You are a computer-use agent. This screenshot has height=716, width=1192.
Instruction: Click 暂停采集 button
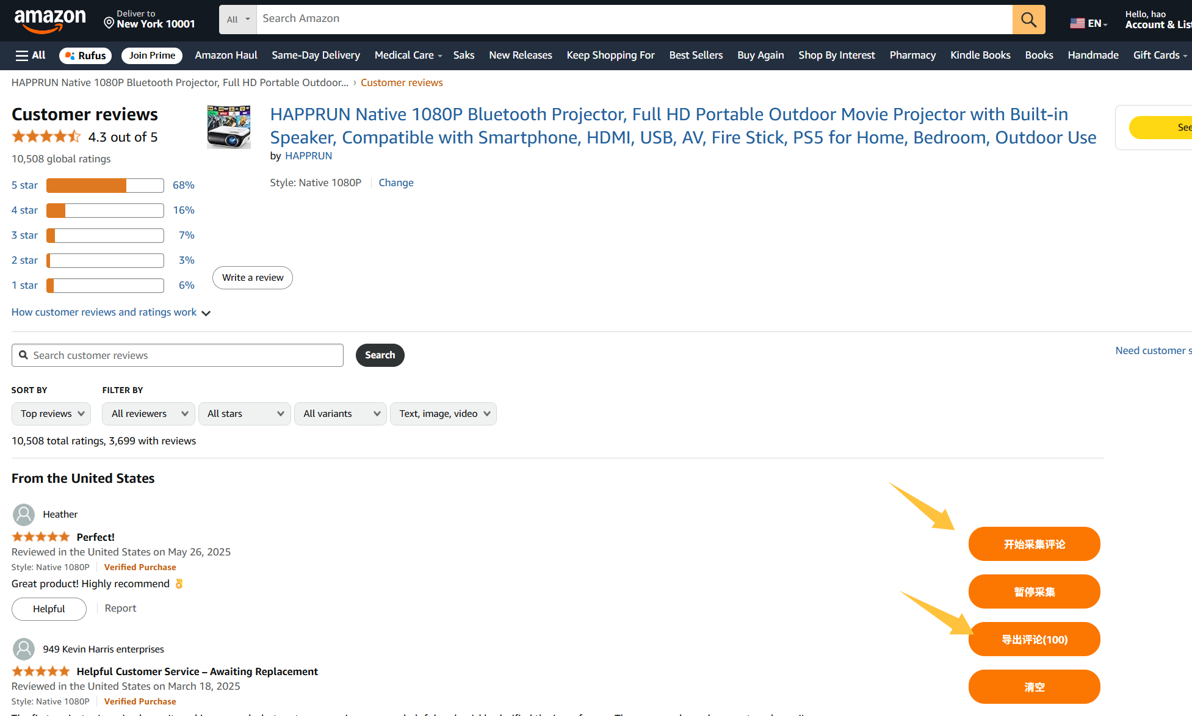[1034, 591]
